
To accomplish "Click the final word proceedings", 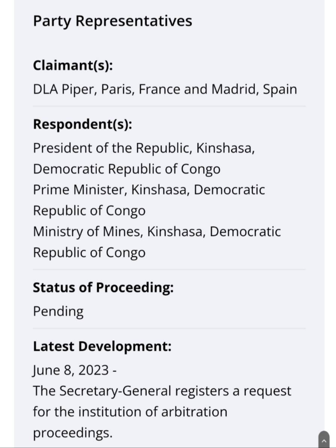I will [73, 433].
